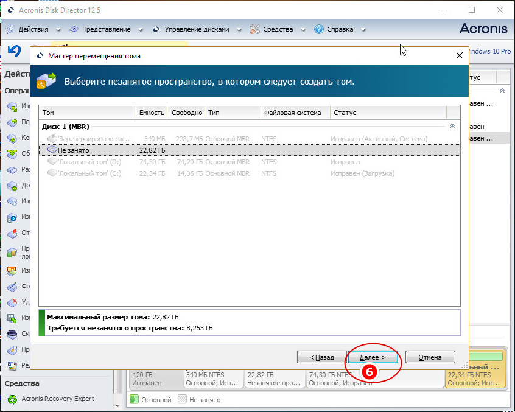Expand the dropdown arrow next to Управление дисками
The image size is (515, 412).
[239, 30]
